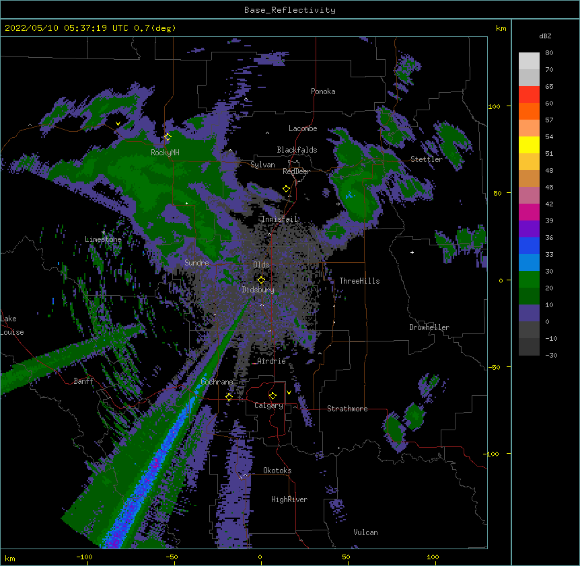Viewport: 580px width, 566px height.
Task: Click the yellow station marker directly above Calgary label
Action: pyautogui.click(x=273, y=396)
